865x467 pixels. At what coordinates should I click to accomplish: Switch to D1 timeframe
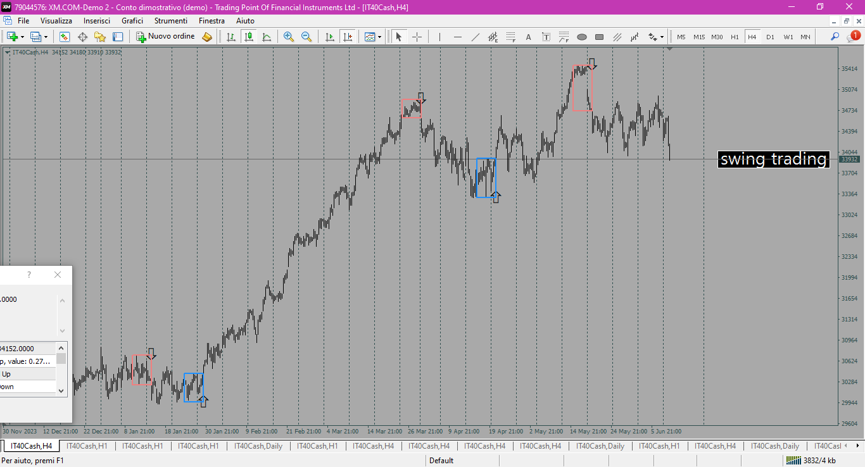[x=770, y=37]
